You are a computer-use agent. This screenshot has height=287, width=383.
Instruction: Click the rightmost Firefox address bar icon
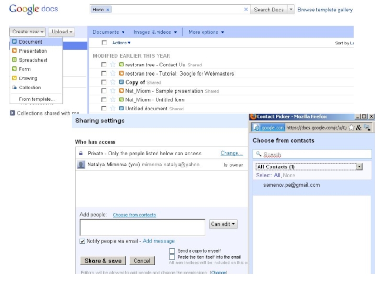click(367, 127)
